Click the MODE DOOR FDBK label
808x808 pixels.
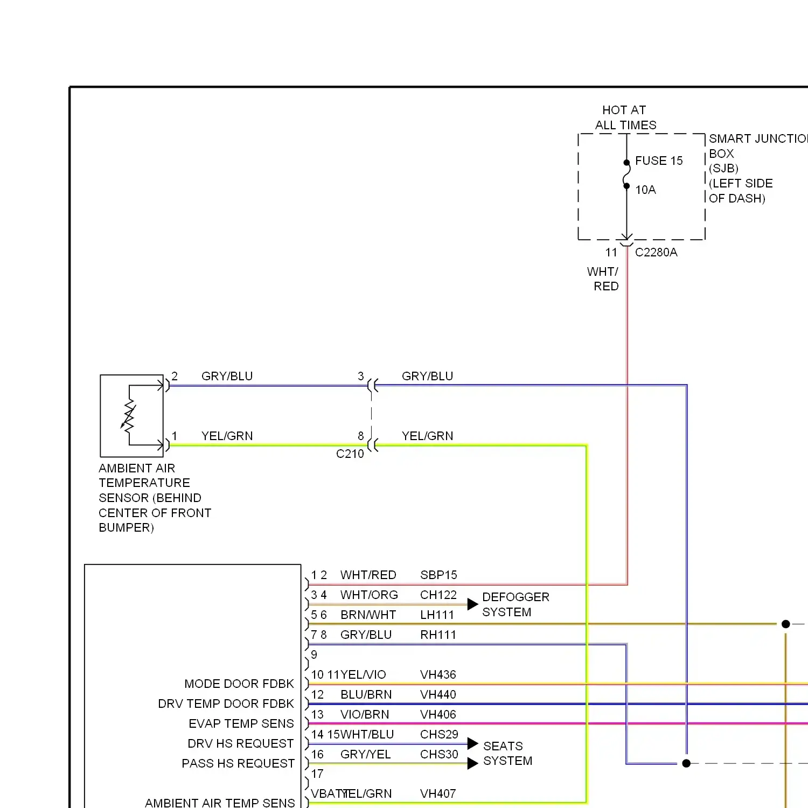(x=239, y=684)
